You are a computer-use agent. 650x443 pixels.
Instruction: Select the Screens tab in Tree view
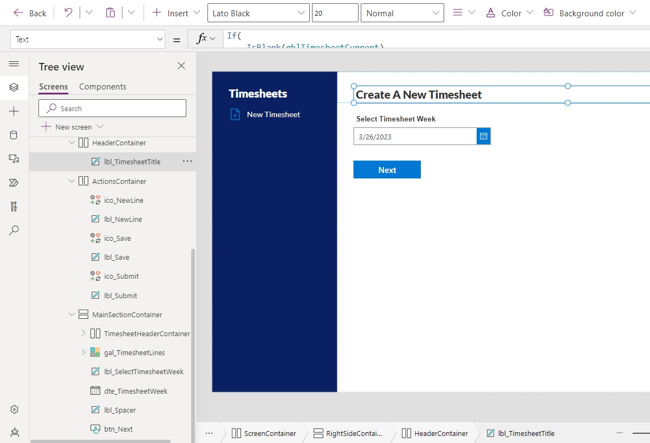coord(53,86)
